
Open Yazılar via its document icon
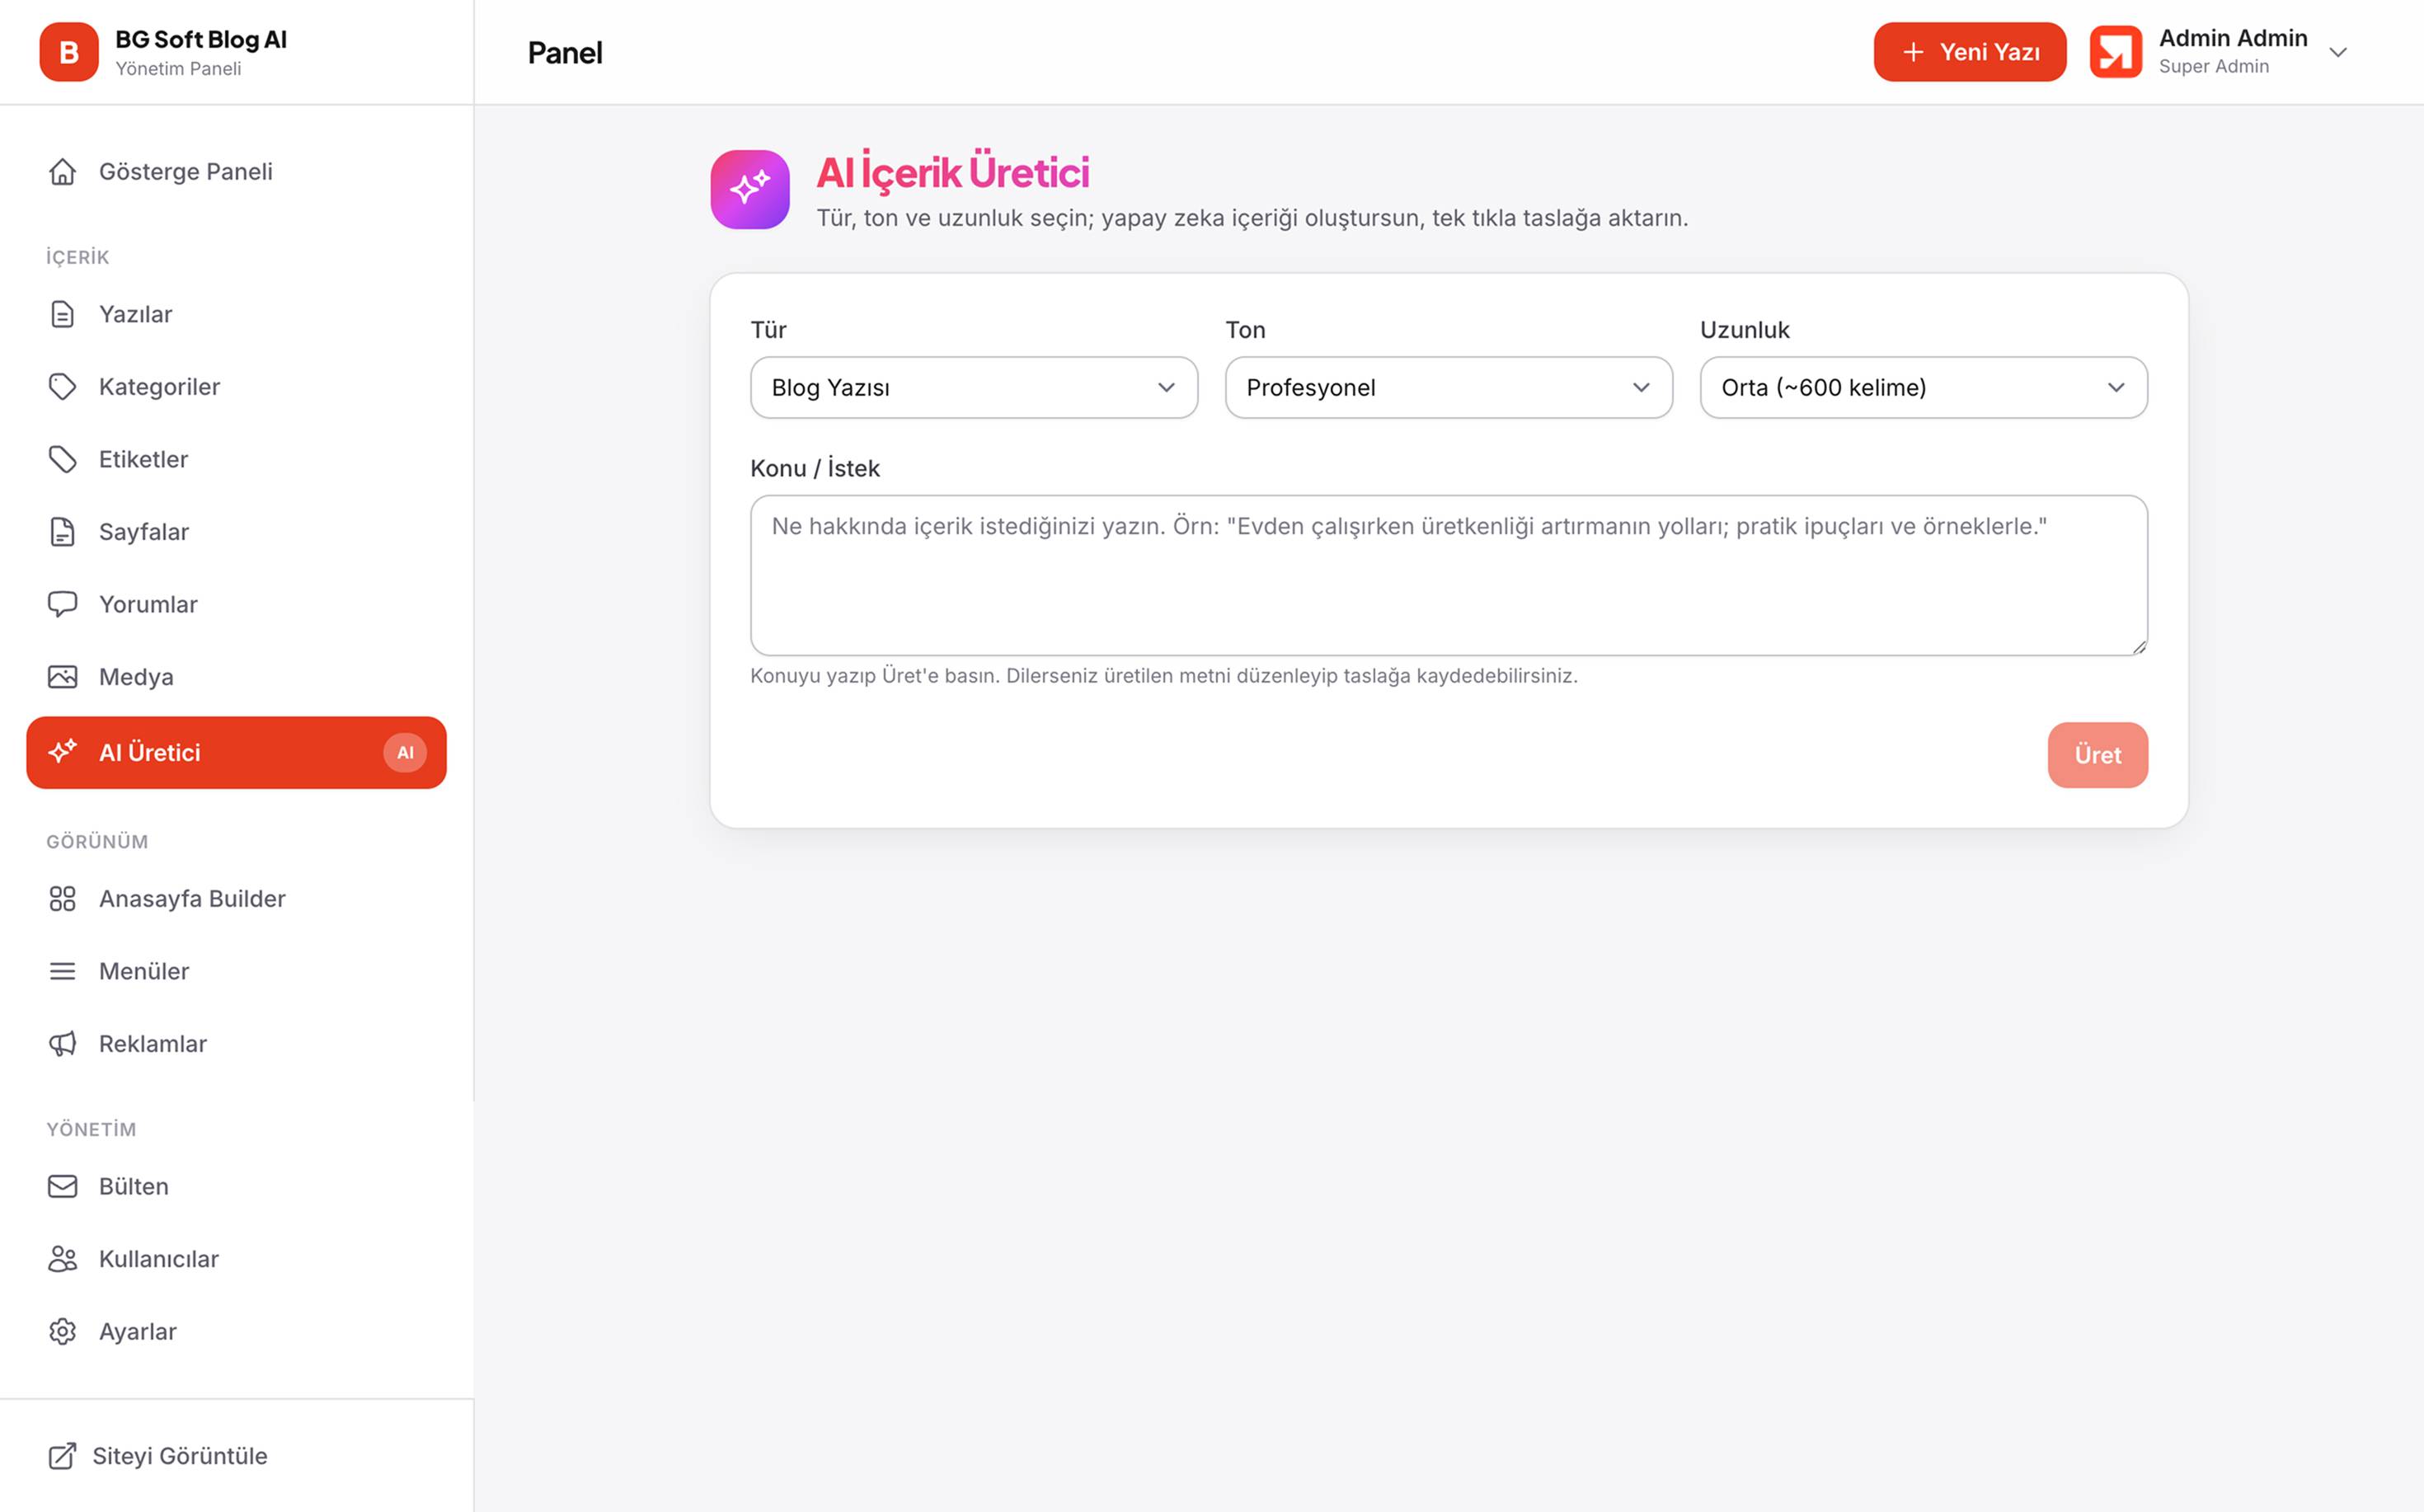pos(62,314)
